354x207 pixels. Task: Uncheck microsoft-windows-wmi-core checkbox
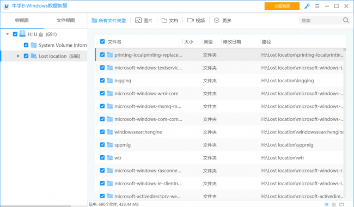102,93
